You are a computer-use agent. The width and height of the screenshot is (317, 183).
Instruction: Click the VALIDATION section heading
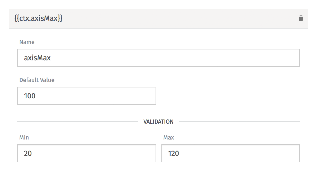(158, 122)
